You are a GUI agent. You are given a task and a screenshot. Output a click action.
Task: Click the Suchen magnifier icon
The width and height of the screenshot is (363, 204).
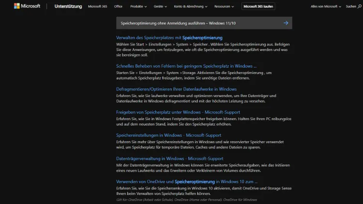tap(360, 6)
